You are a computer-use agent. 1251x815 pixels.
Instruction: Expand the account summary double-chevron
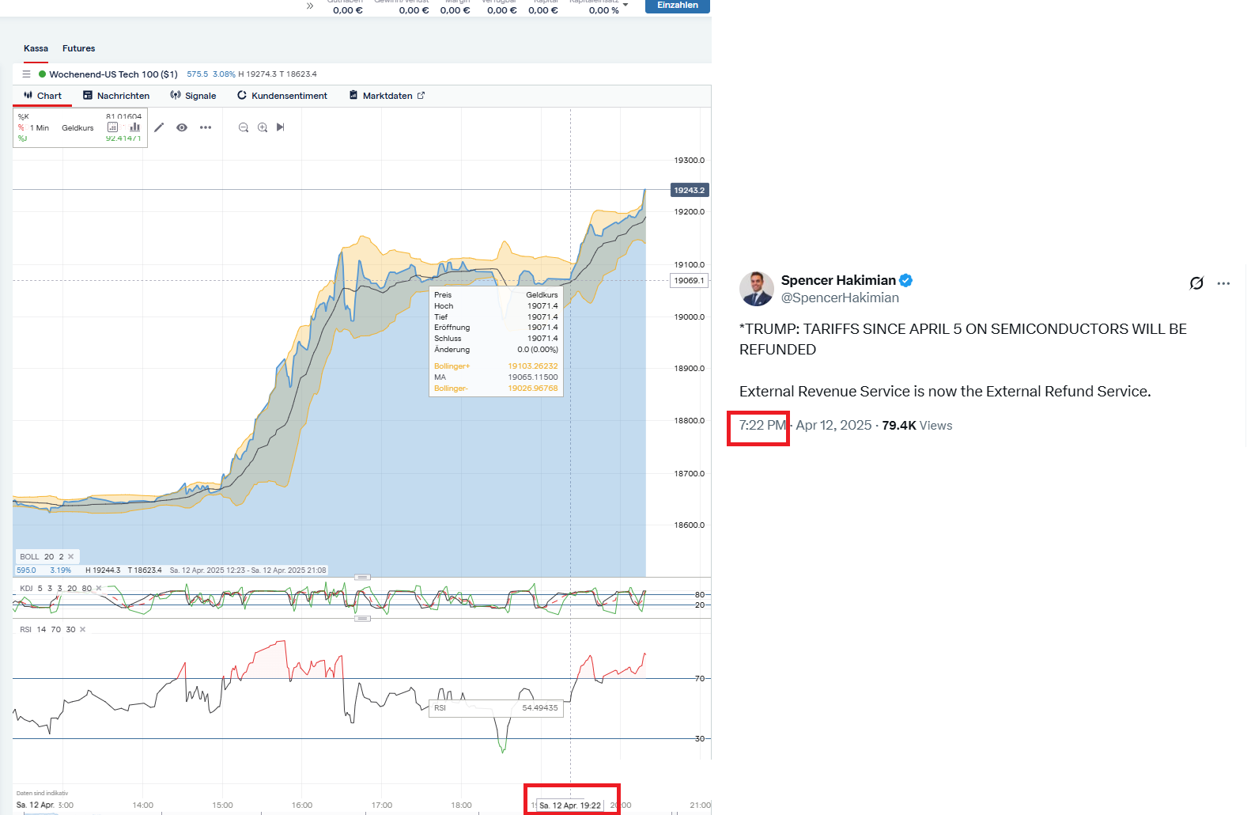click(x=310, y=6)
